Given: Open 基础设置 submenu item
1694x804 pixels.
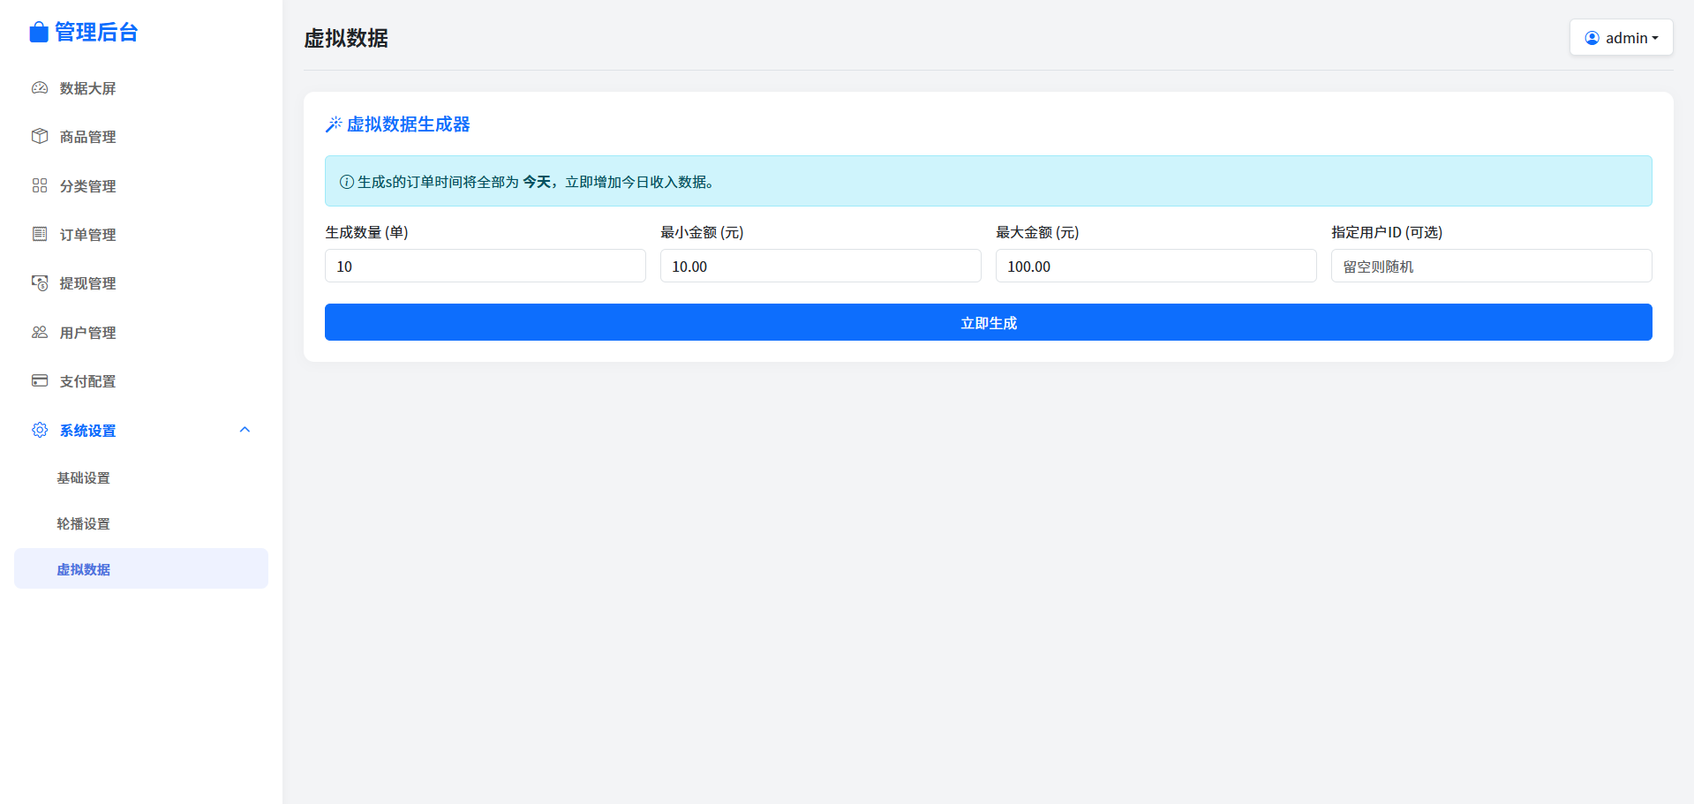Looking at the screenshot, I should (84, 477).
